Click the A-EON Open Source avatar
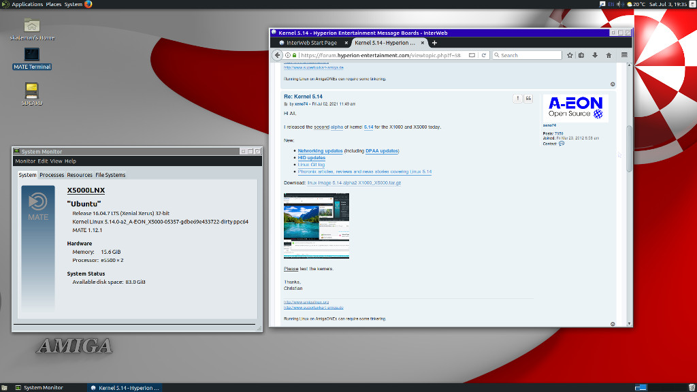The image size is (697, 392). click(575, 108)
